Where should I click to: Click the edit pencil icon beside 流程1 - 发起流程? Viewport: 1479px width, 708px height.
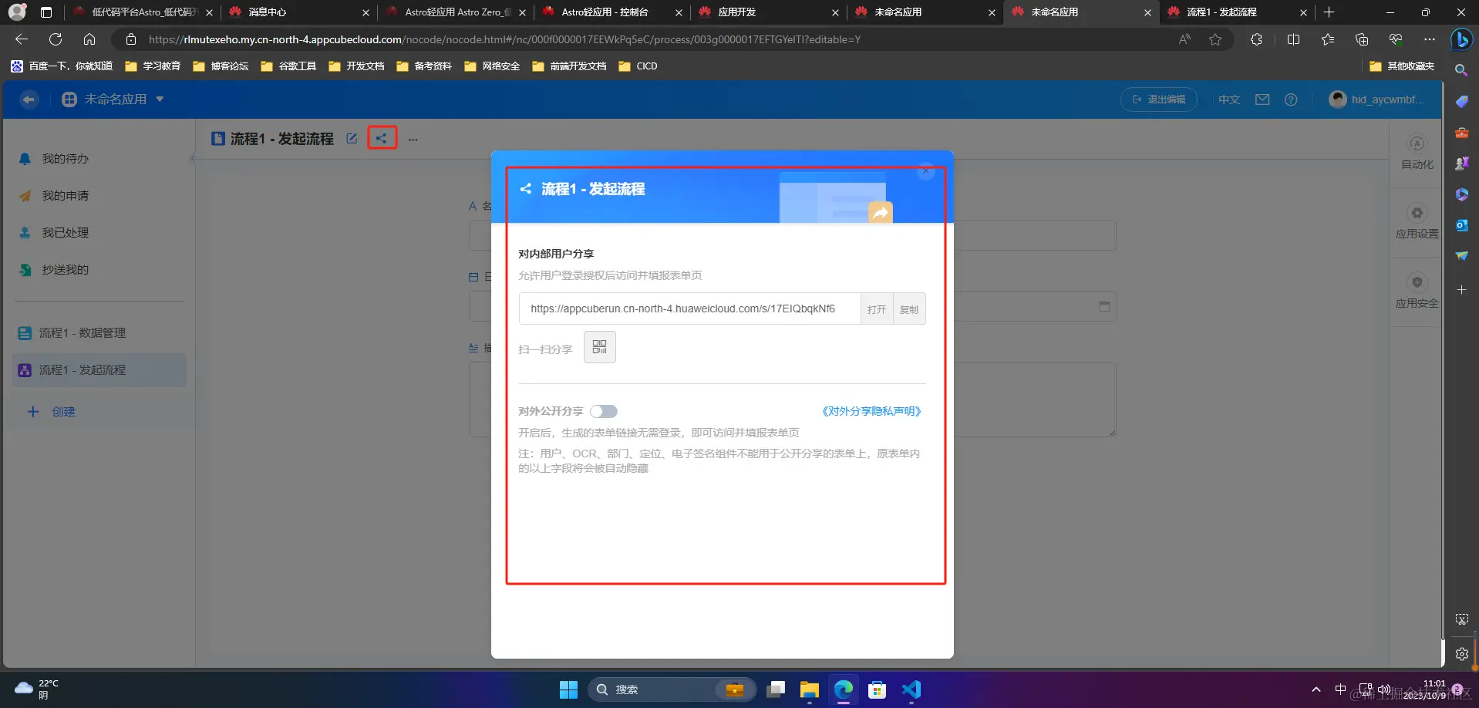pos(352,138)
